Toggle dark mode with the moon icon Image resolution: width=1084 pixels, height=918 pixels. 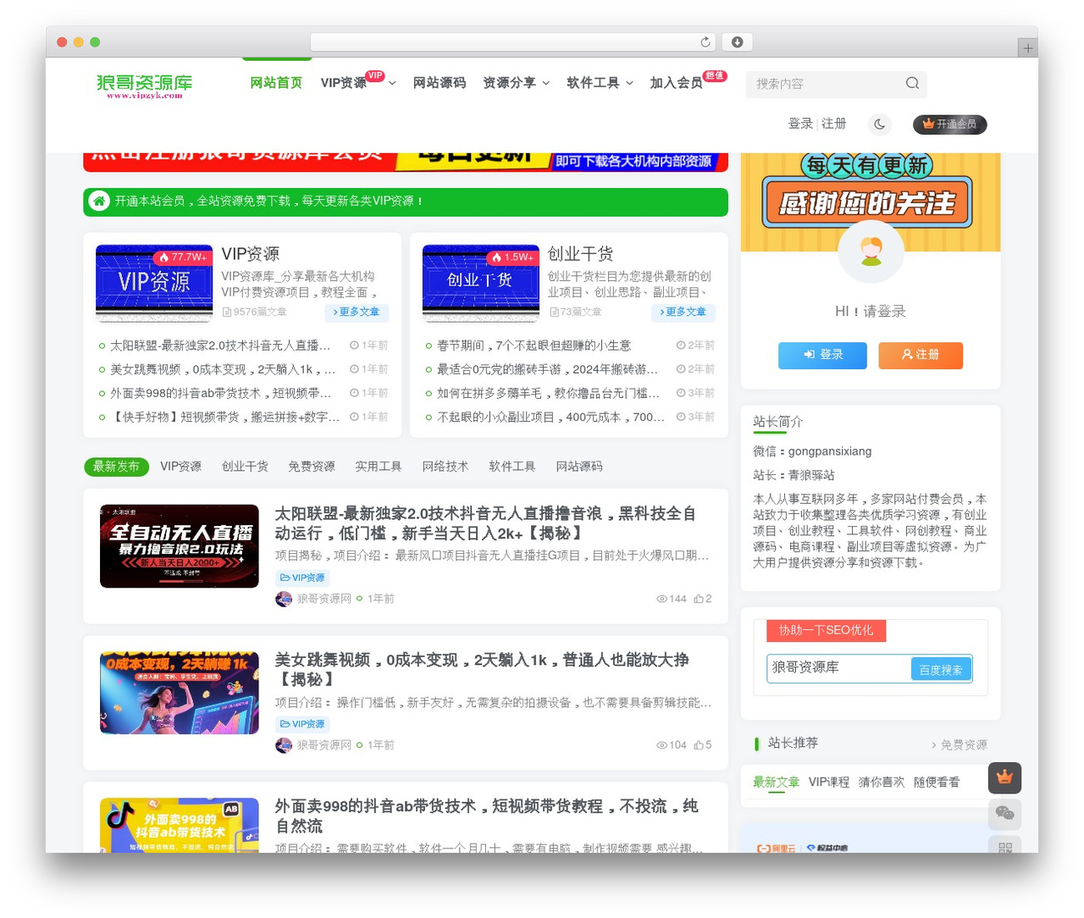click(880, 124)
